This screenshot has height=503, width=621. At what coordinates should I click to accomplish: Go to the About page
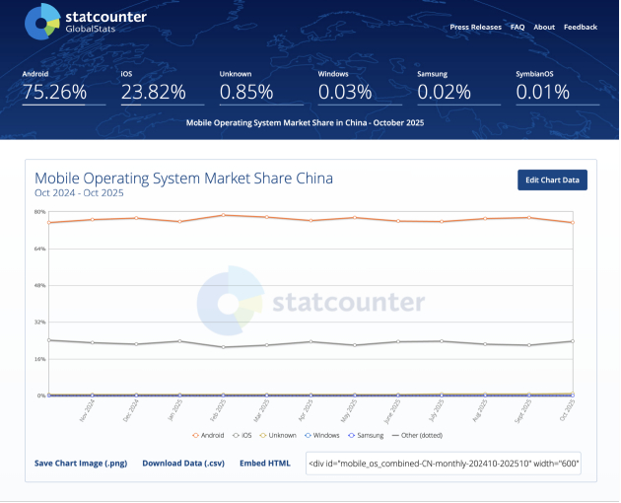pyautogui.click(x=544, y=27)
